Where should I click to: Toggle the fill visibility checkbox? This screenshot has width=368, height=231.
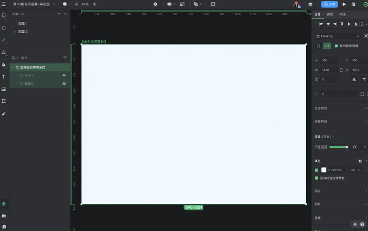(316, 170)
